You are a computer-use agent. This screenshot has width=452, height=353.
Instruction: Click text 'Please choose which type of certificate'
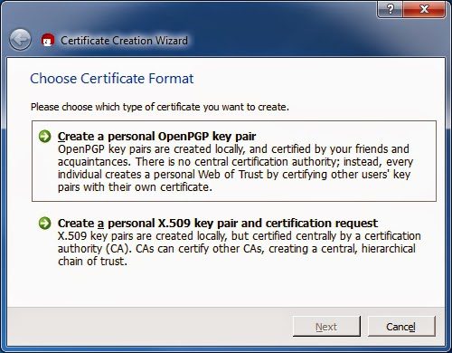coord(116,107)
